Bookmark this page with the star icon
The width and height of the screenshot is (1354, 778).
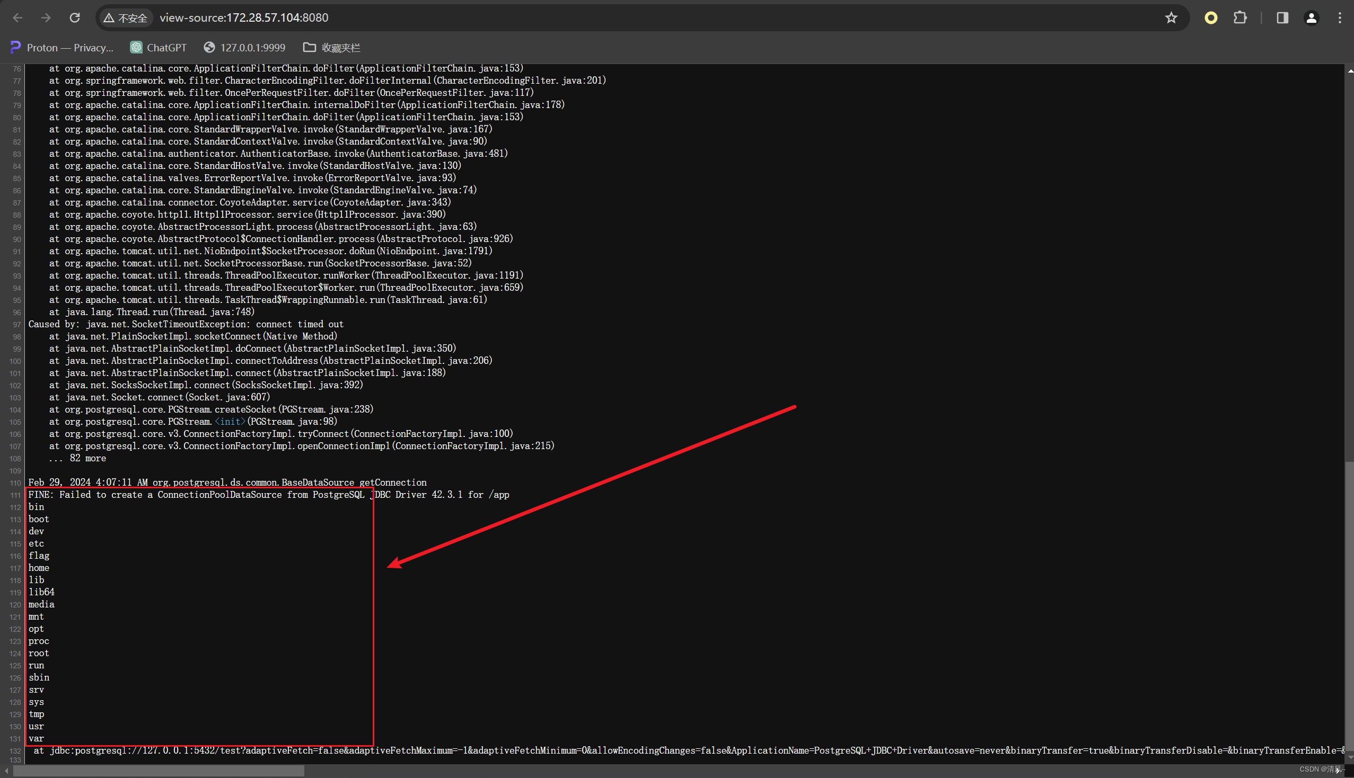pyautogui.click(x=1171, y=17)
